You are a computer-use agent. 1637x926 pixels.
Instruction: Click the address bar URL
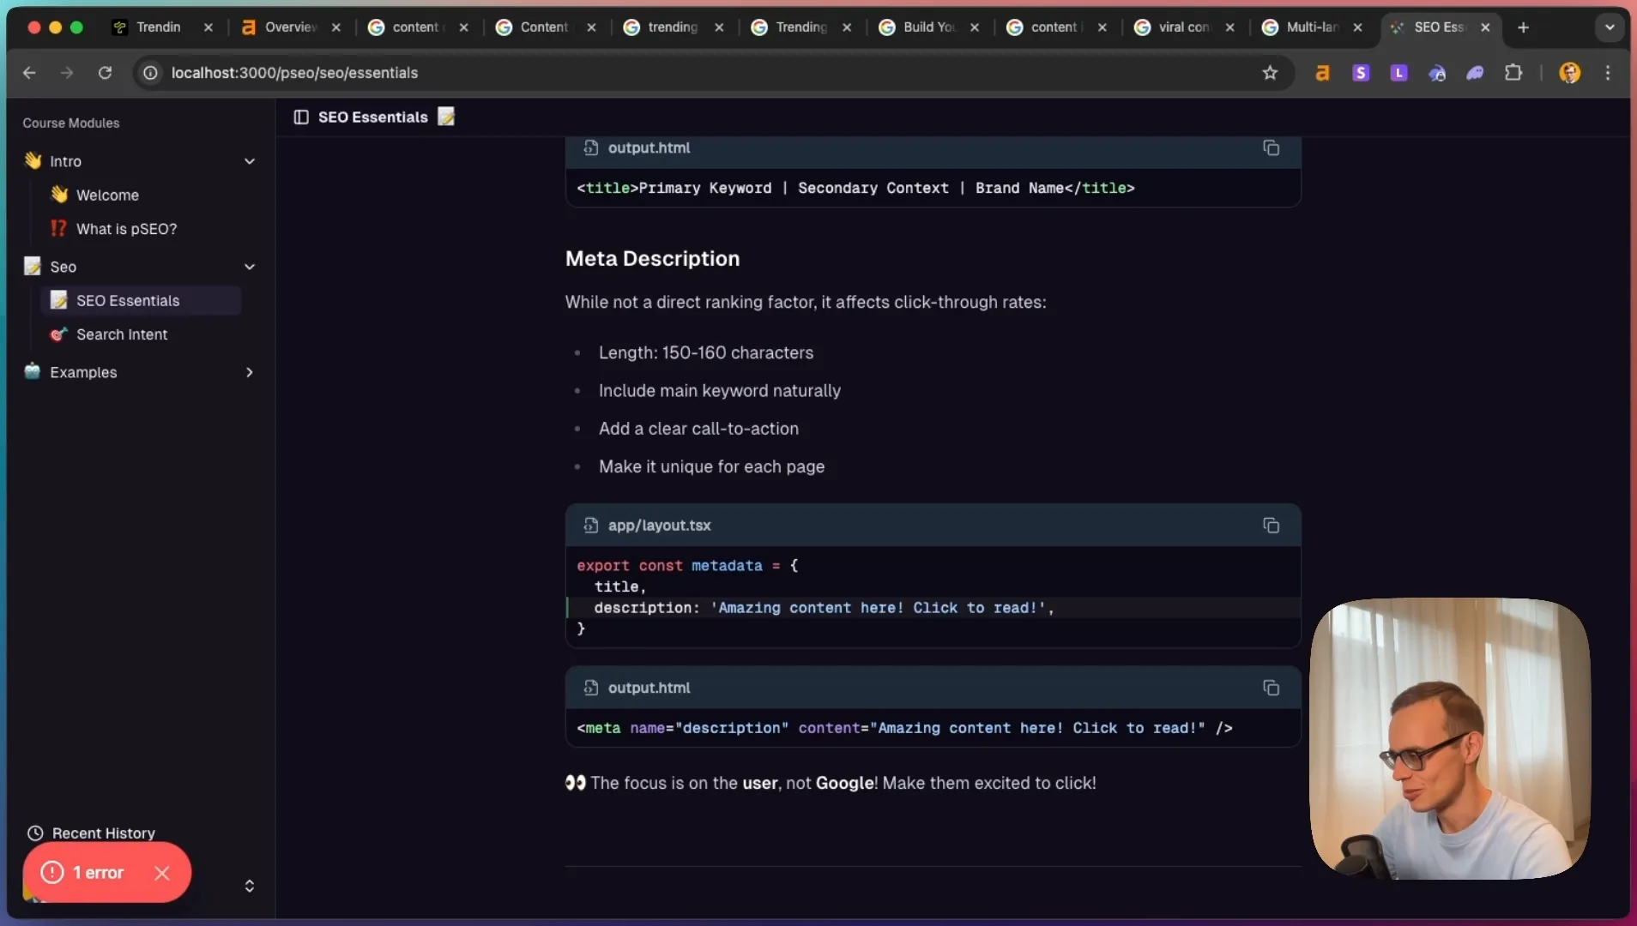point(294,73)
